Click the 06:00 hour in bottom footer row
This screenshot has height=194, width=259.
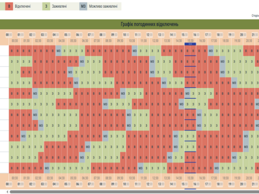pyautogui.click(x=79, y=184)
